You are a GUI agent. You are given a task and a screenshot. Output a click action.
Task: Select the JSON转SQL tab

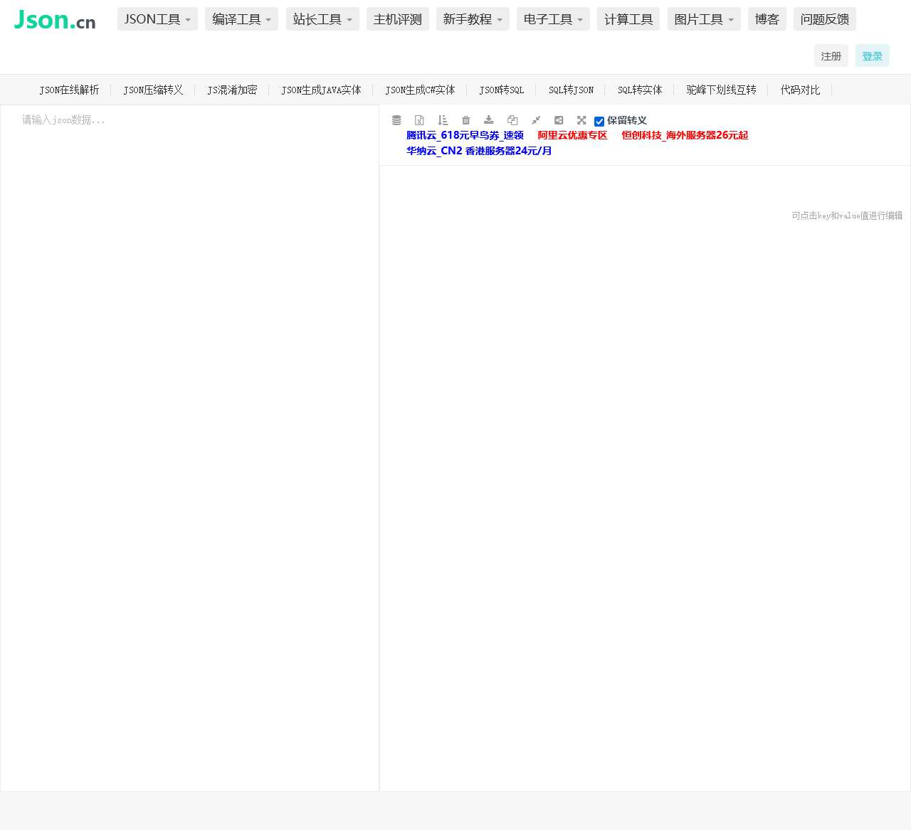pos(501,90)
